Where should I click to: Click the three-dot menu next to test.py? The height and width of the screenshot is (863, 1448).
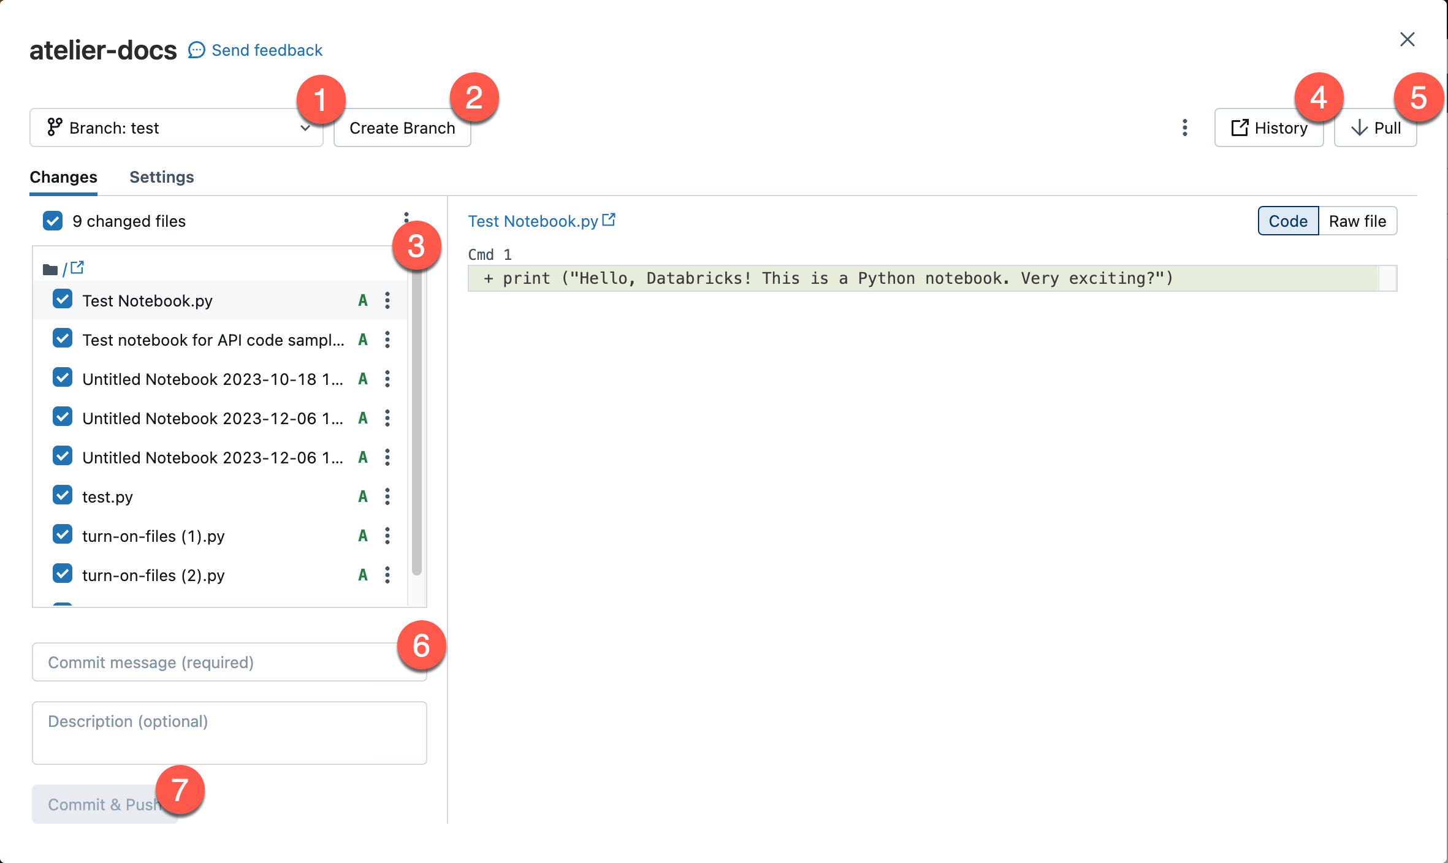pyautogui.click(x=387, y=496)
